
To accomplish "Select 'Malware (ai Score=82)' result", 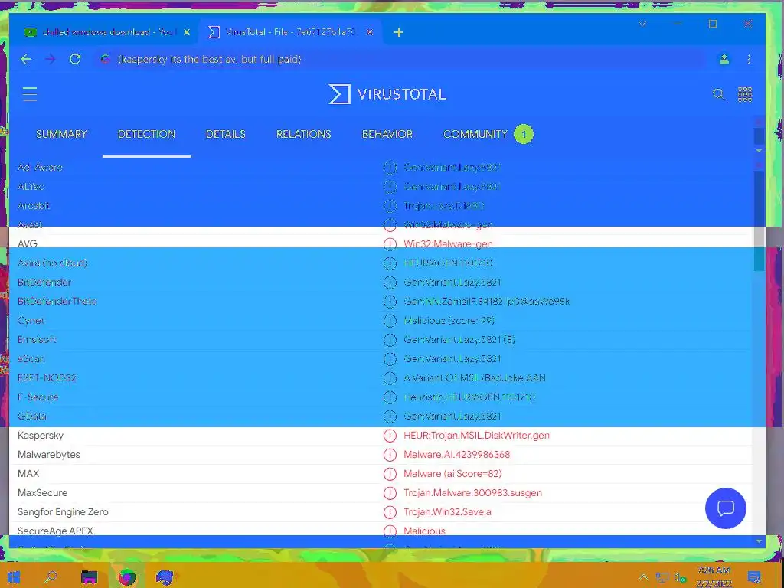I will tap(452, 473).
